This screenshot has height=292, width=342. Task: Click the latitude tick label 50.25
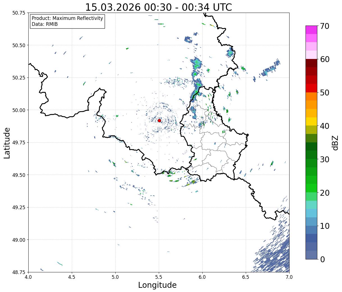pos(19,78)
